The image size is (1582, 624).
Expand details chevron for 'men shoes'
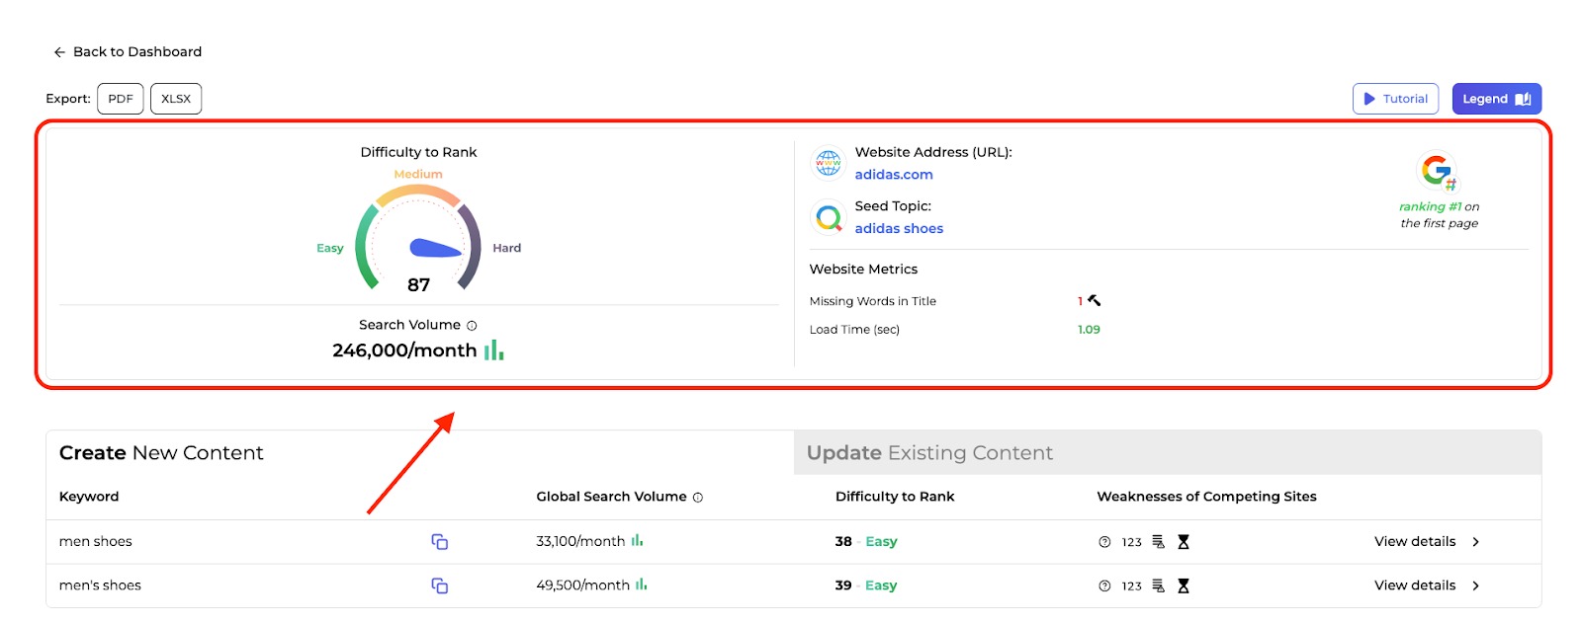1475,542
